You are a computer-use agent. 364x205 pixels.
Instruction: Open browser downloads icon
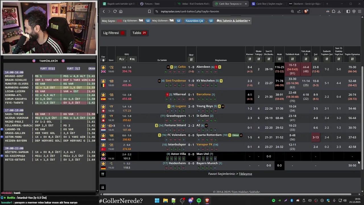339,11
